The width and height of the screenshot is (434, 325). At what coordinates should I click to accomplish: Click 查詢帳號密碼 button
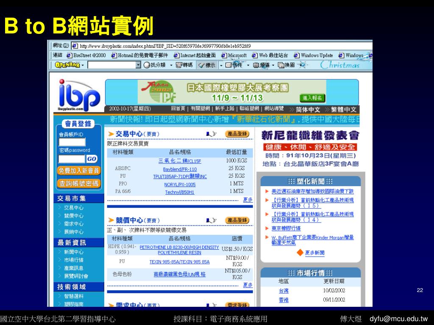tap(79, 184)
